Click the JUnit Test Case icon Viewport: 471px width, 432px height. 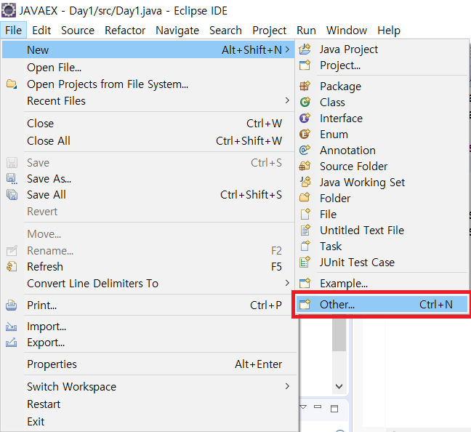pyautogui.click(x=305, y=262)
